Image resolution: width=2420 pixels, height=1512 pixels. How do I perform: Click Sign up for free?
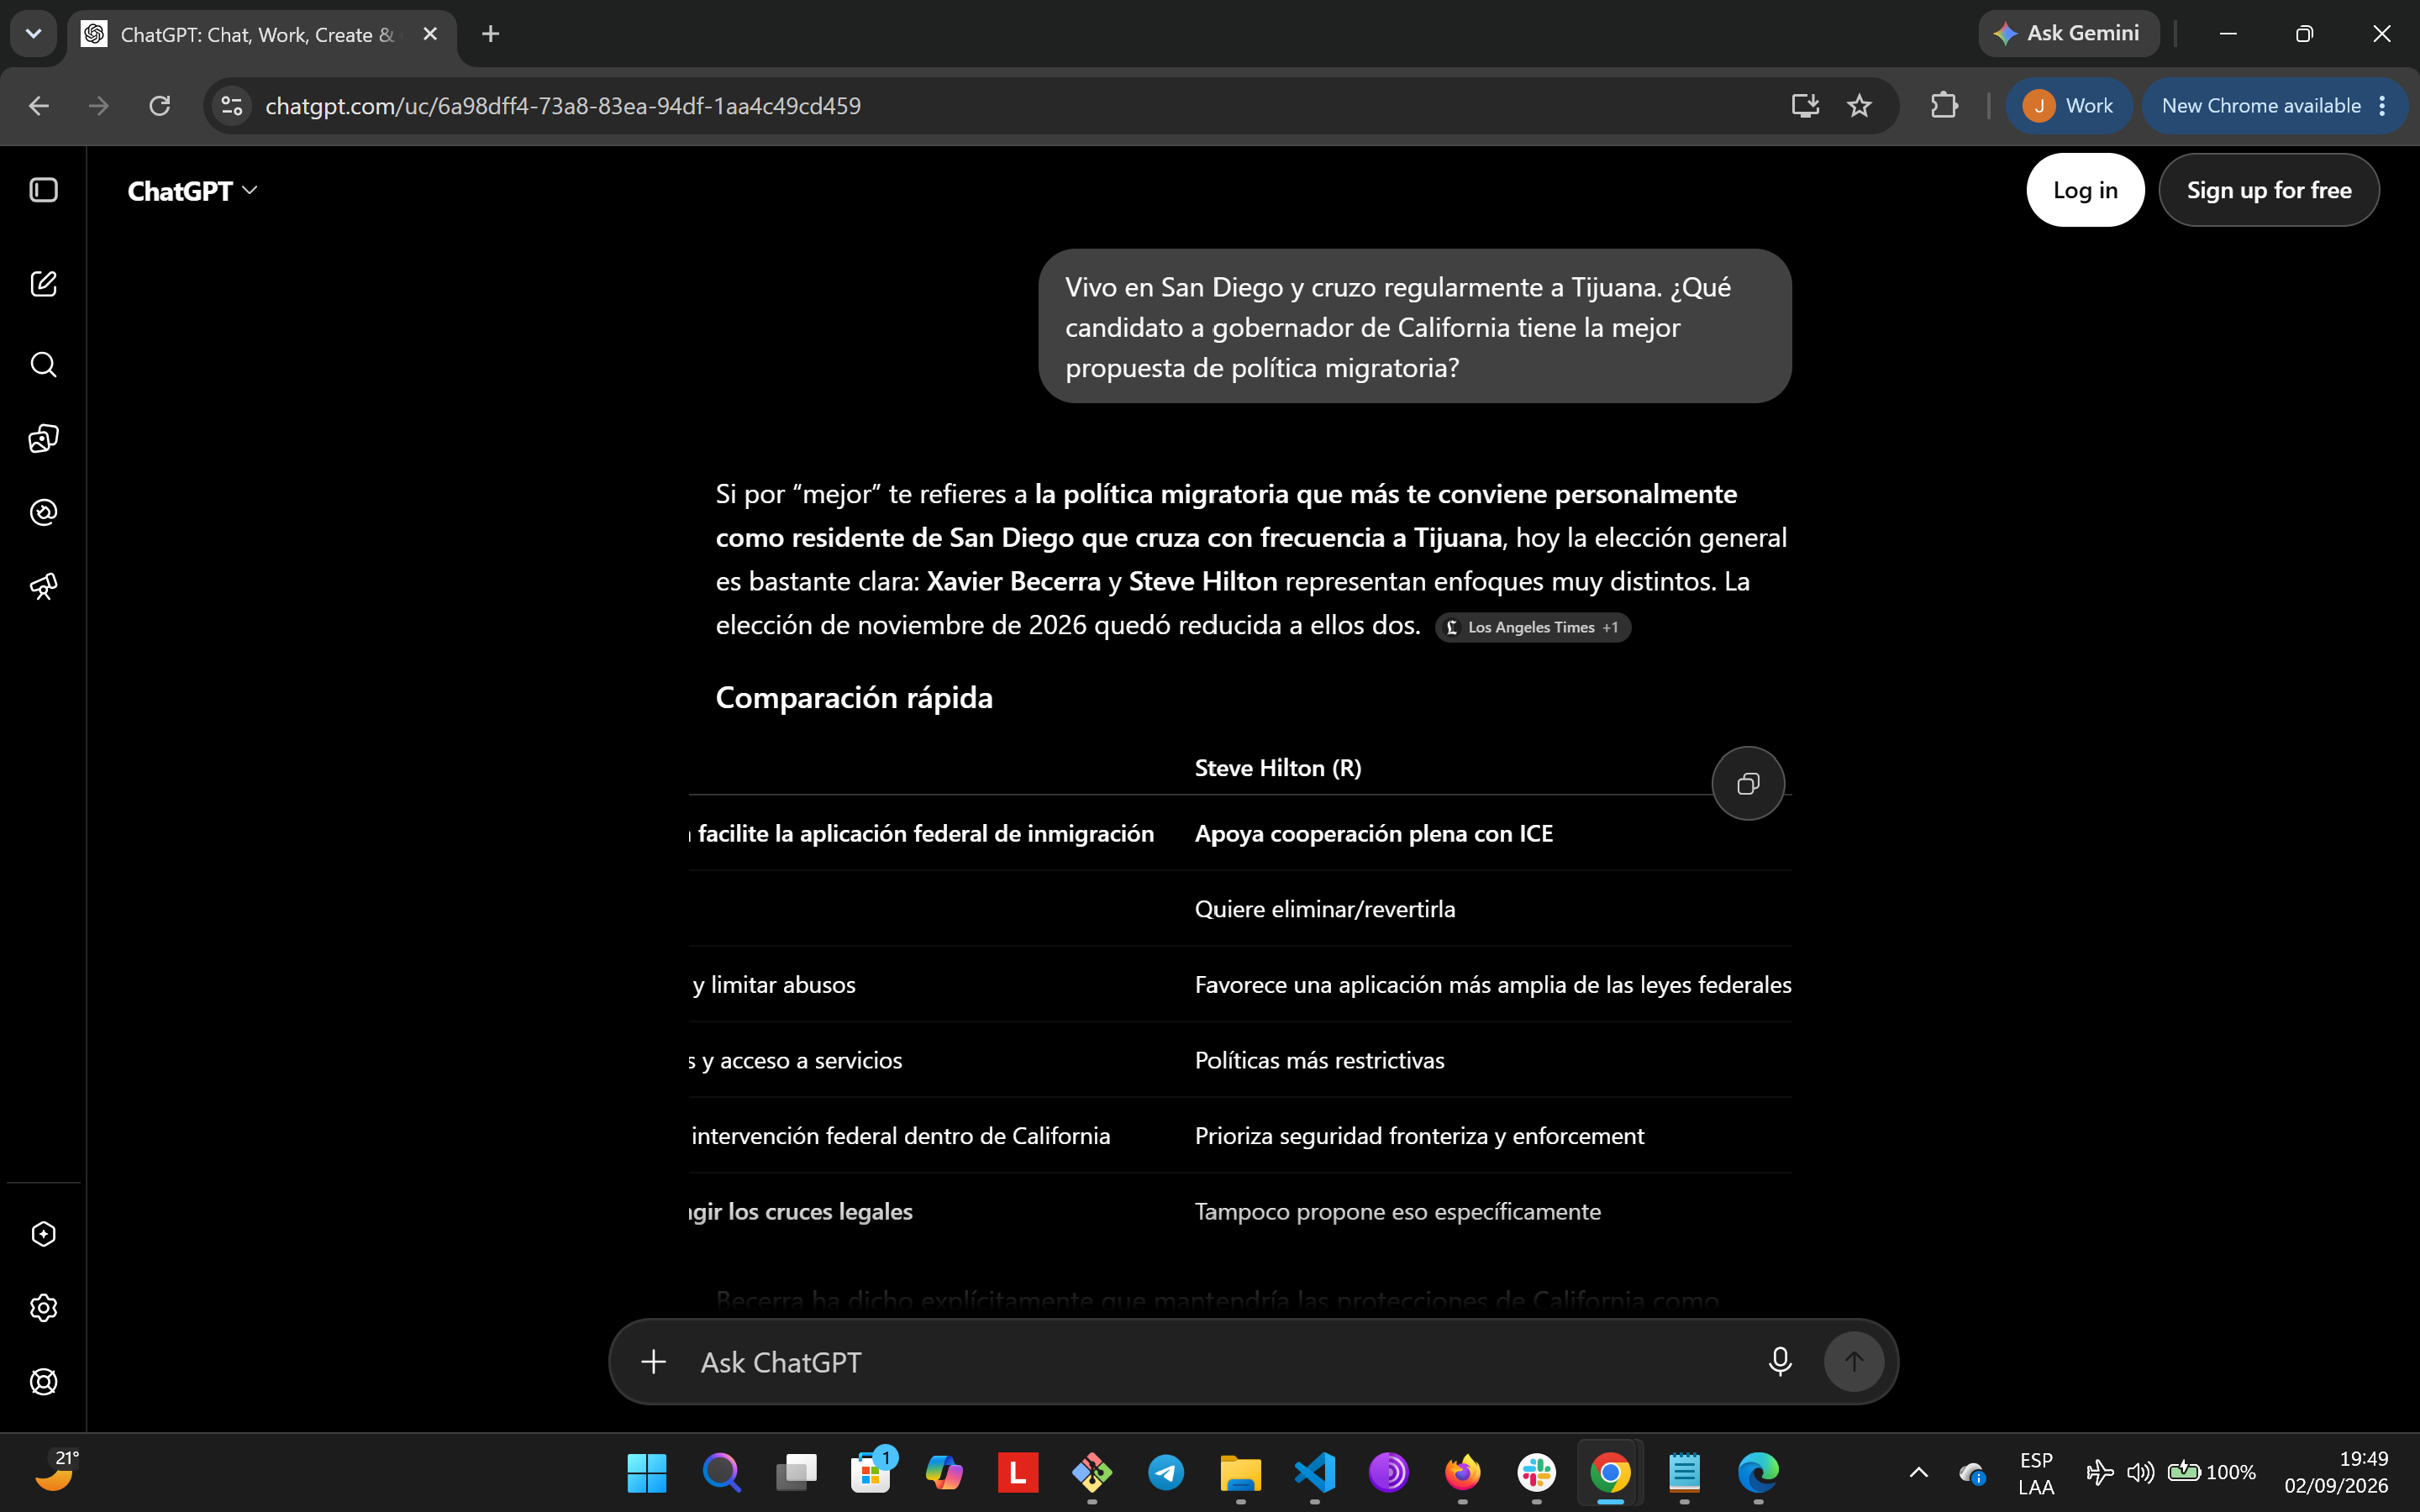[2269, 190]
